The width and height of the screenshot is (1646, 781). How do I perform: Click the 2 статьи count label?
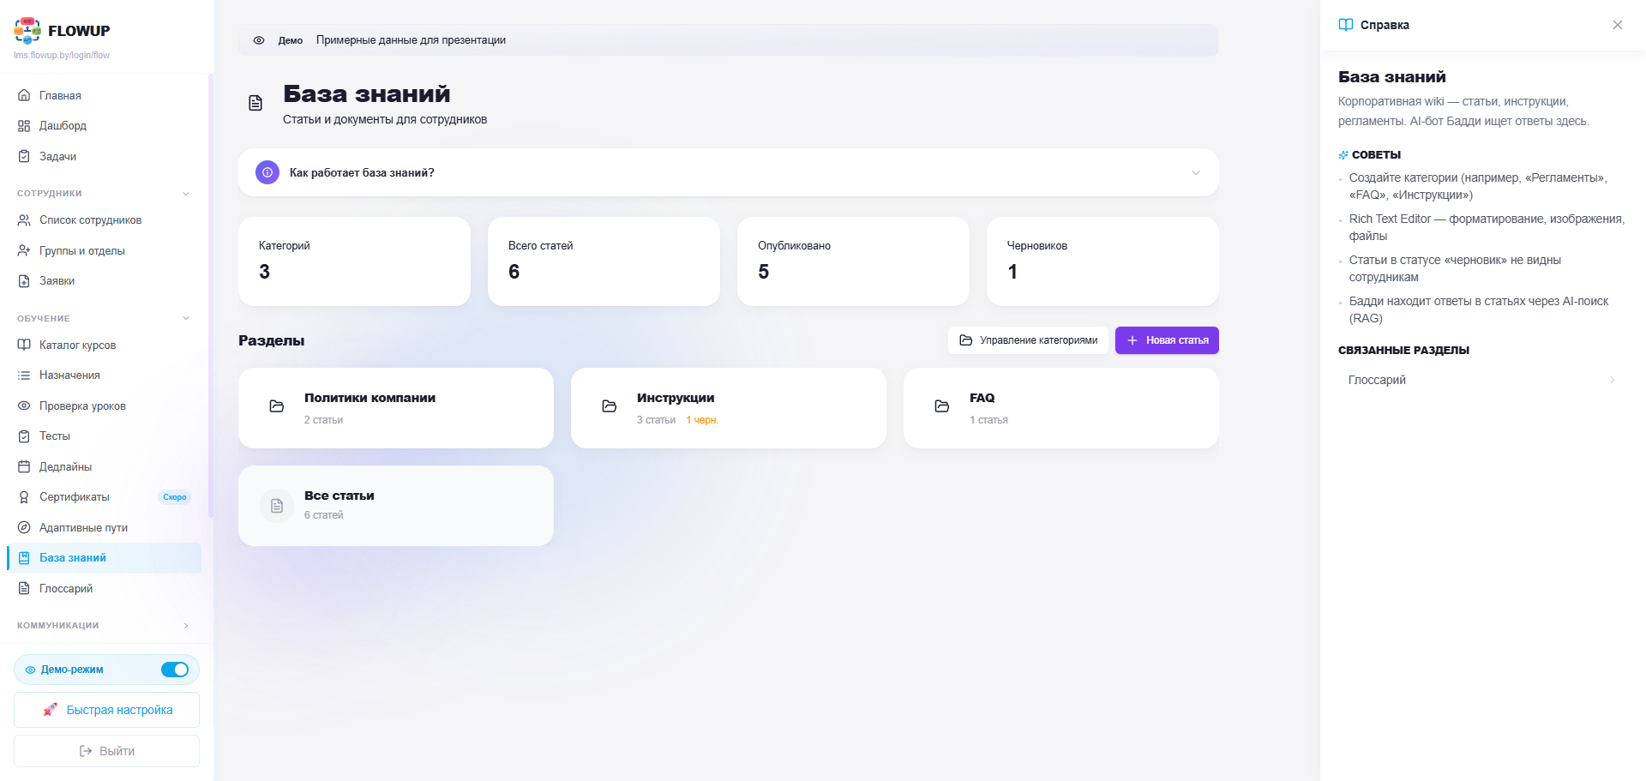coord(323,420)
